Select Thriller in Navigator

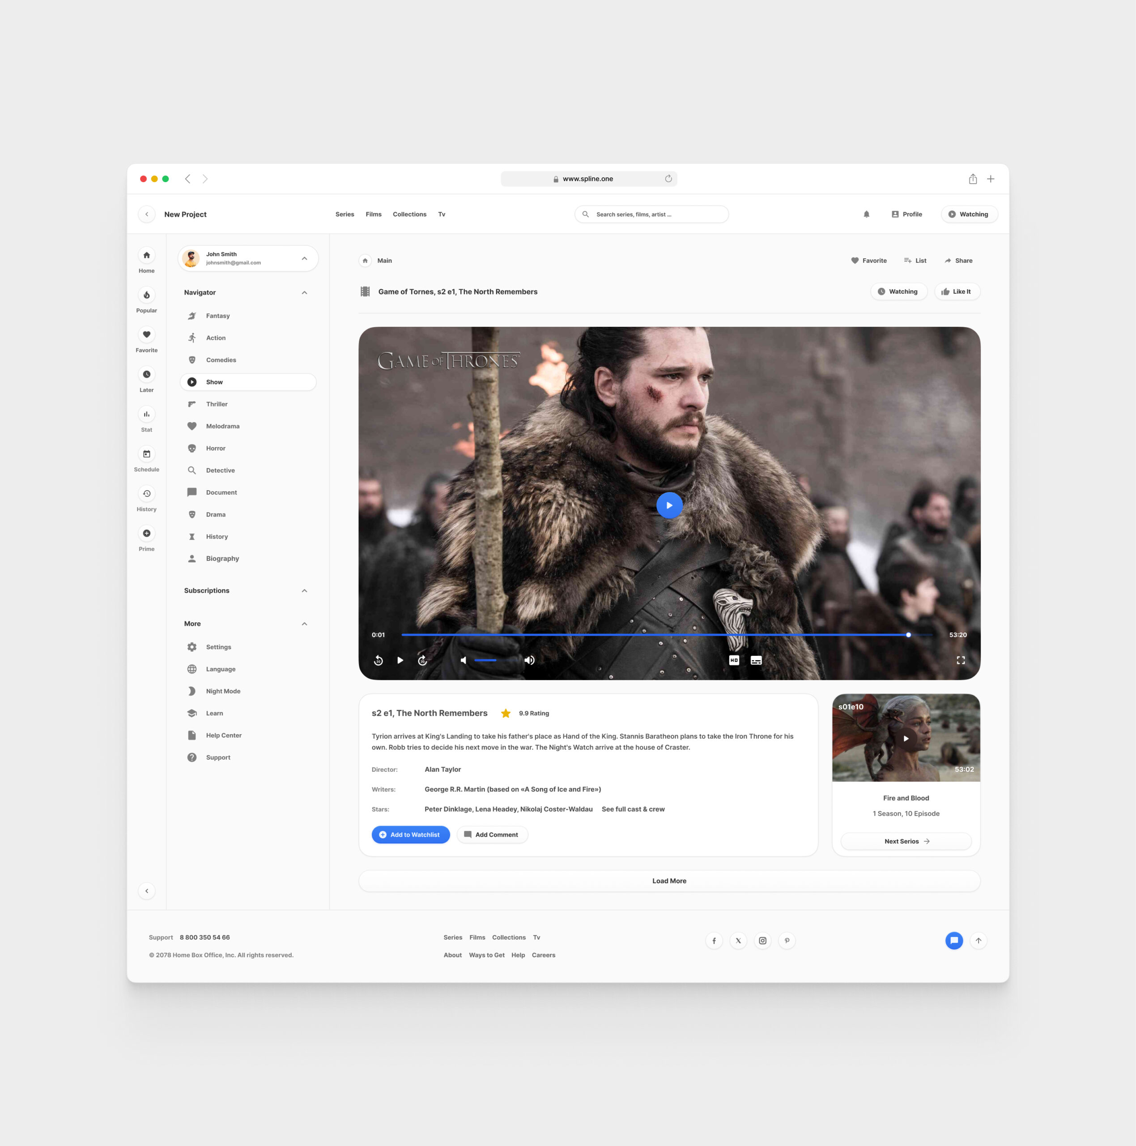(x=248, y=404)
